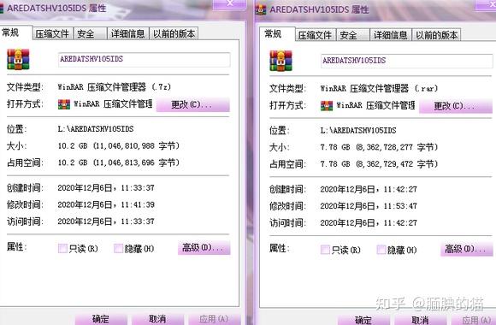Open the 压缩文件 tab in the left dialog
Image resolution: width=496 pixels, height=325 pixels.
click(x=52, y=33)
